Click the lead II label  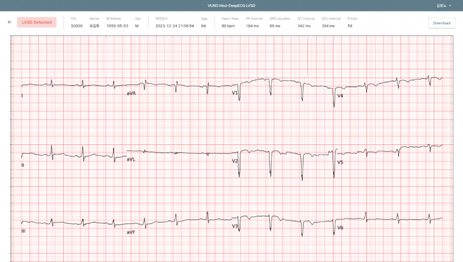(22, 165)
